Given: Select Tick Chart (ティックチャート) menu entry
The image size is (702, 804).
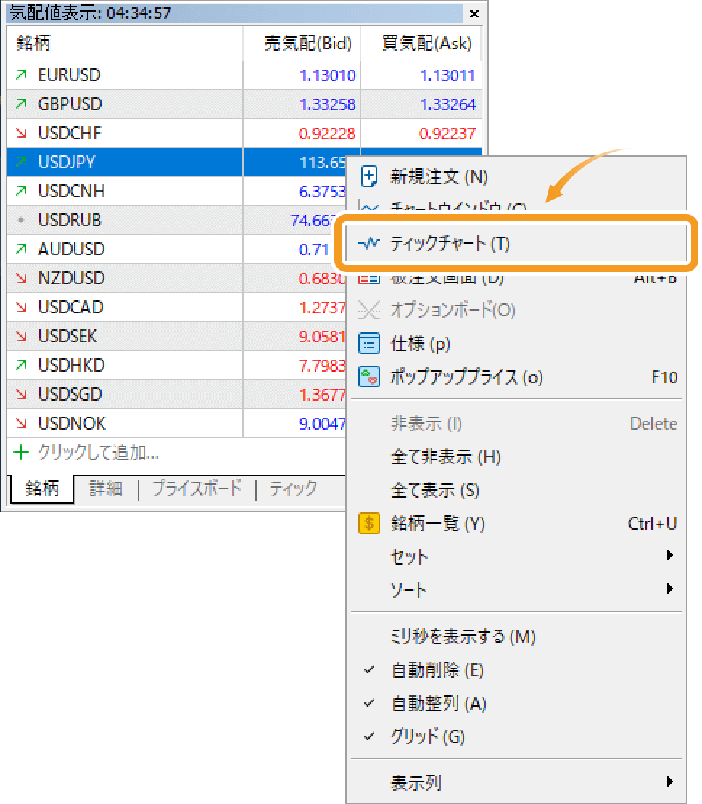Looking at the screenshot, I should coord(516,243).
